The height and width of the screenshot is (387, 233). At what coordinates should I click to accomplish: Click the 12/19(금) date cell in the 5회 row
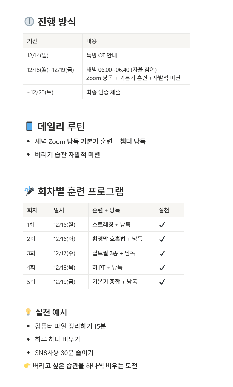pos(64,282)
